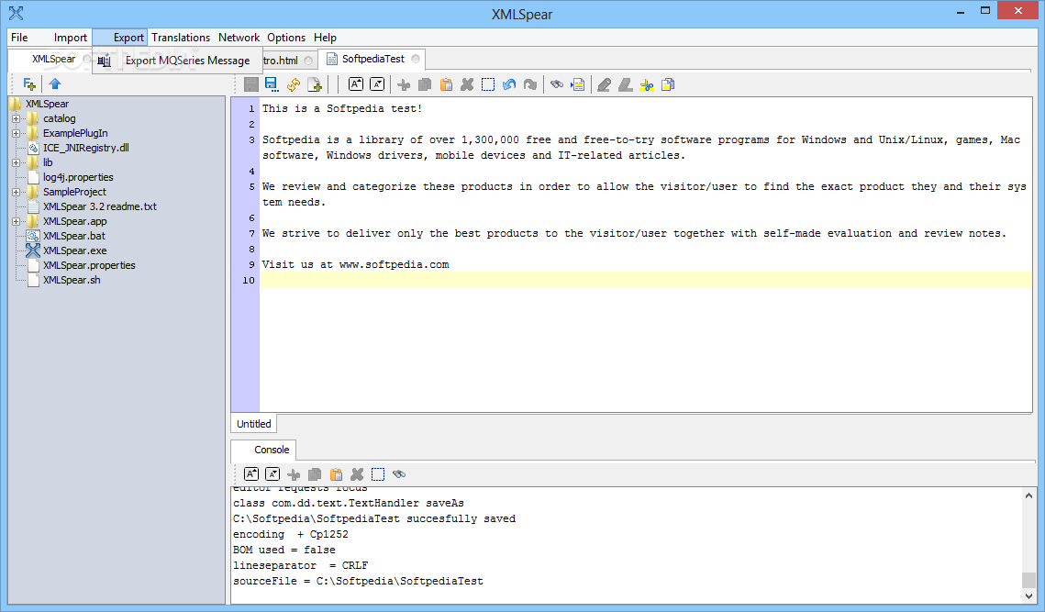Open the File menu
The height and width of the screenshot is (612, 1045).
[x=19, y=38]
